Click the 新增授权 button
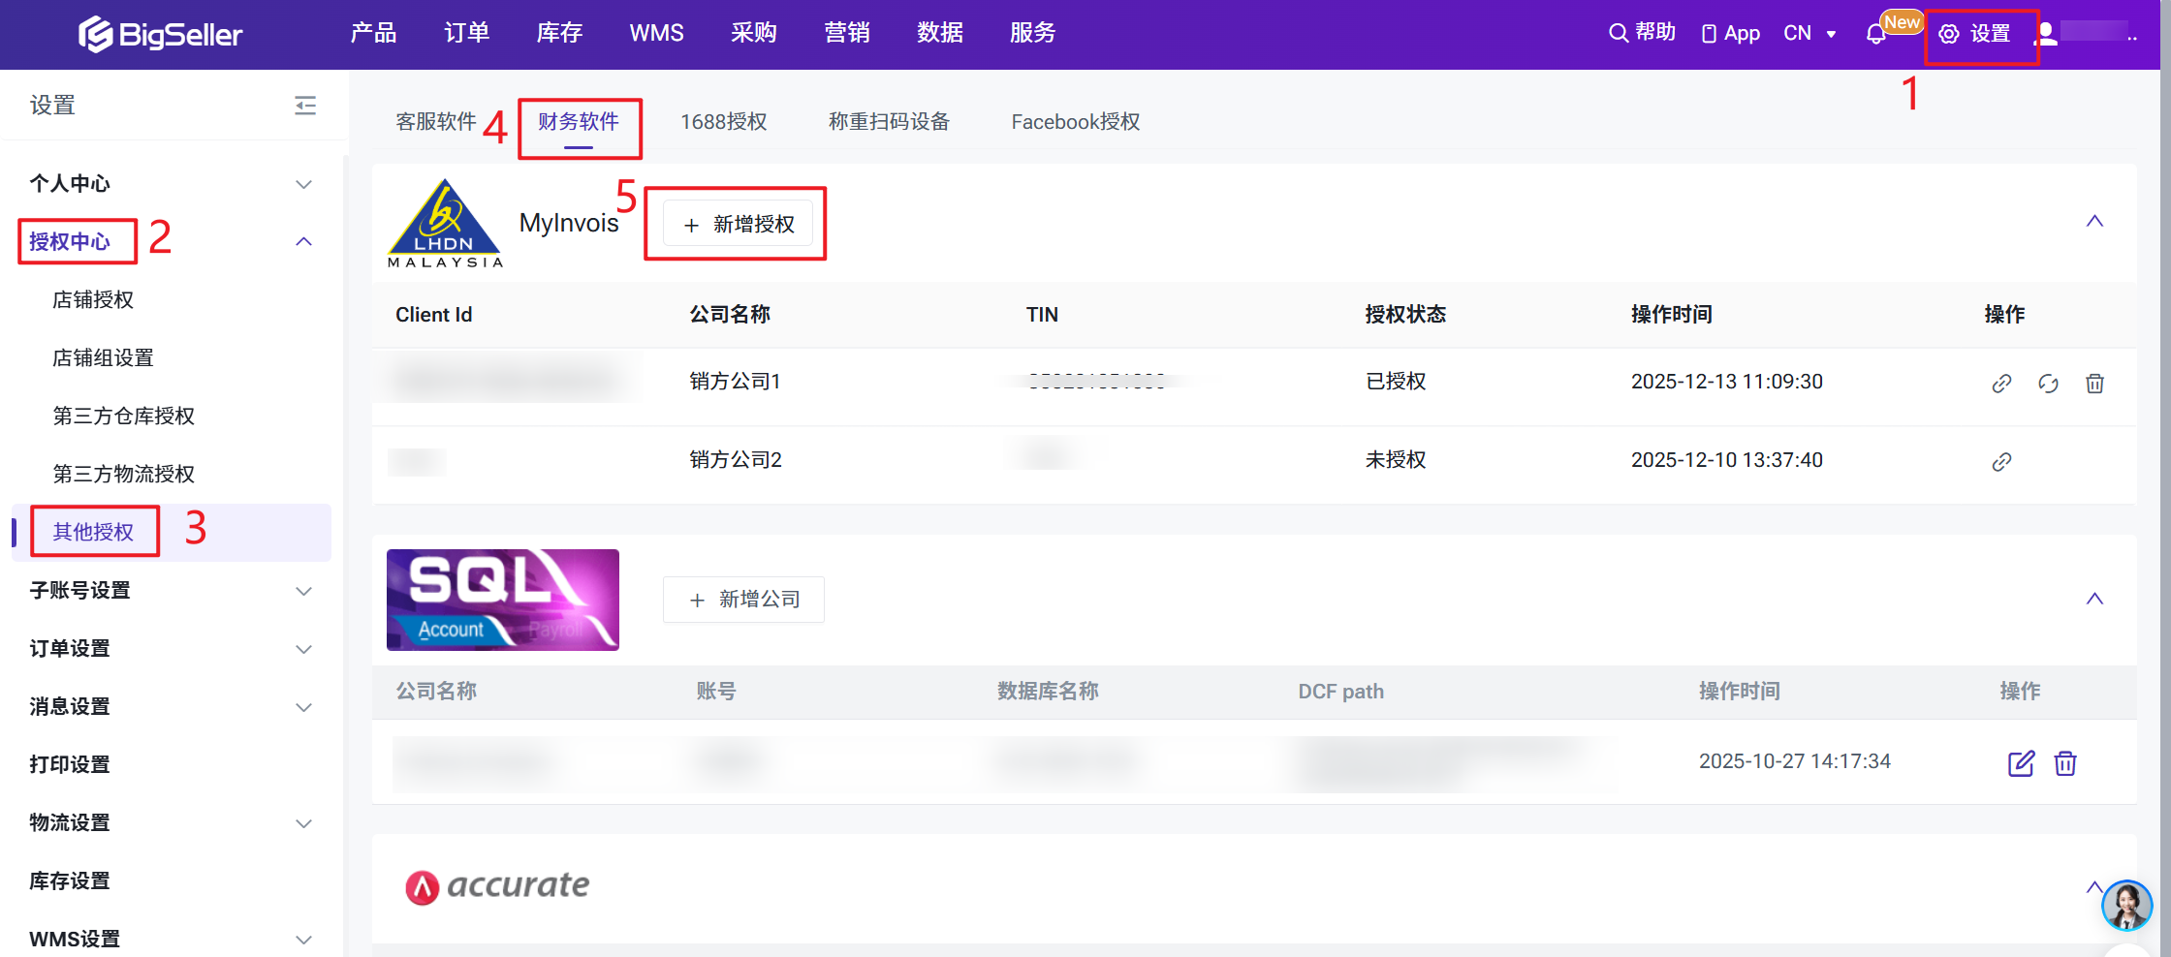 pos(739,225)
